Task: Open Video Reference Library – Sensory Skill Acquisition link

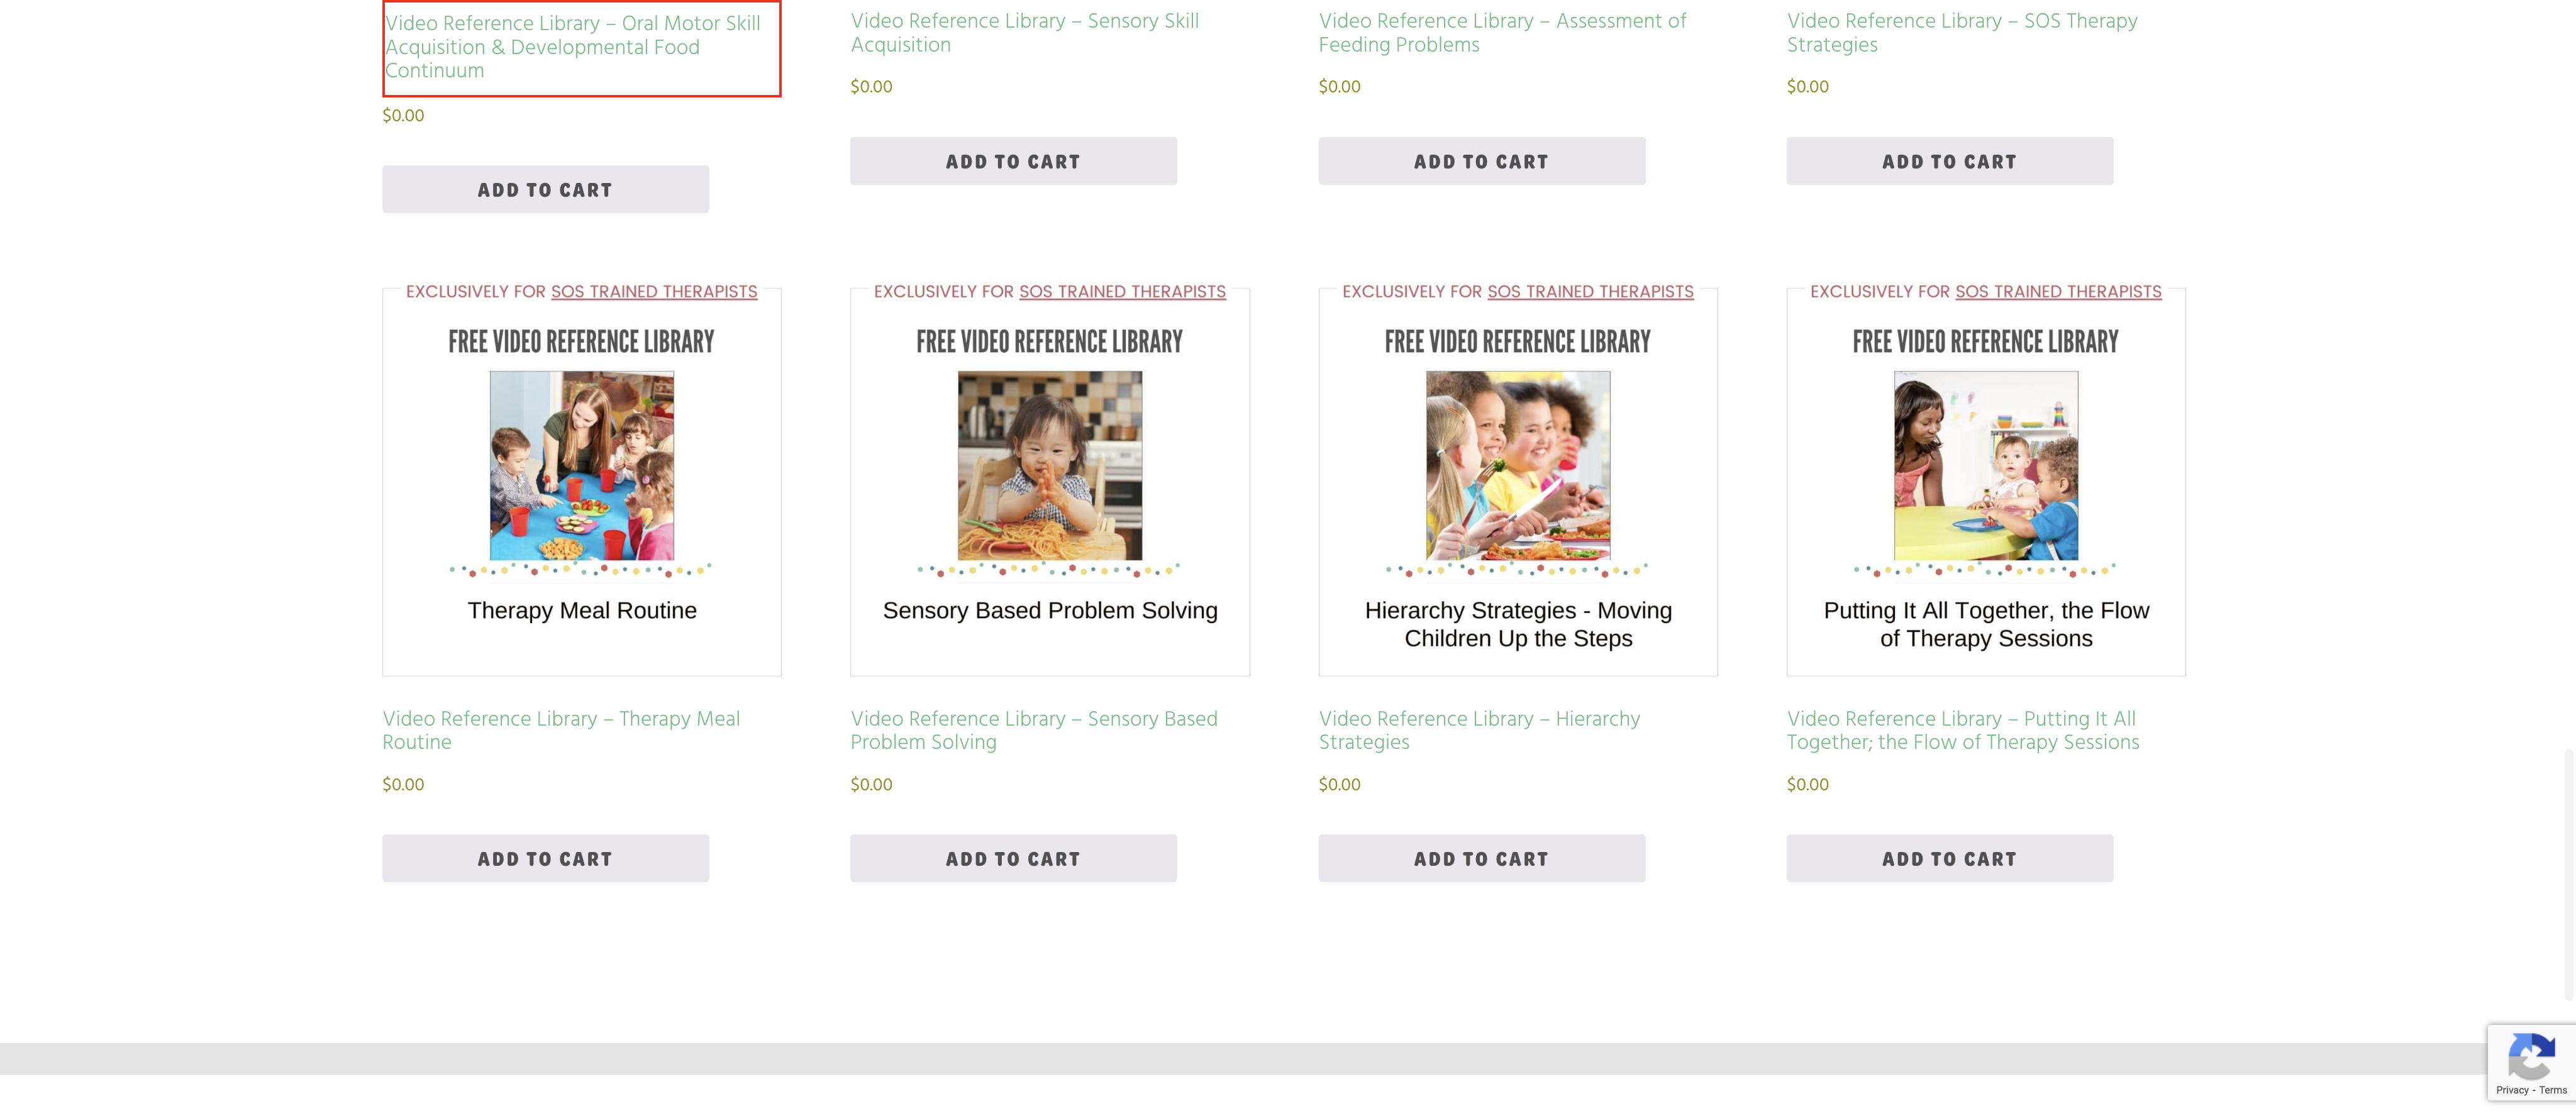Action: tap(1024, 32)
